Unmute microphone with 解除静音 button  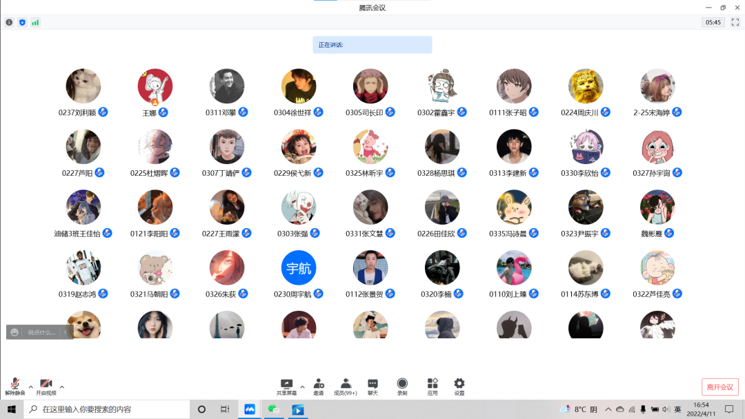(14, 386)
